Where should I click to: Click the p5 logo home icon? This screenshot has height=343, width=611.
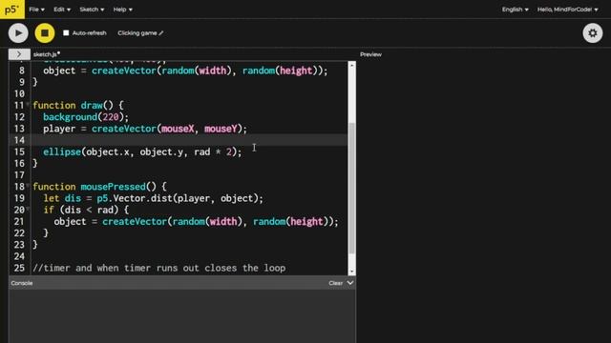click(x=12, y=9)
